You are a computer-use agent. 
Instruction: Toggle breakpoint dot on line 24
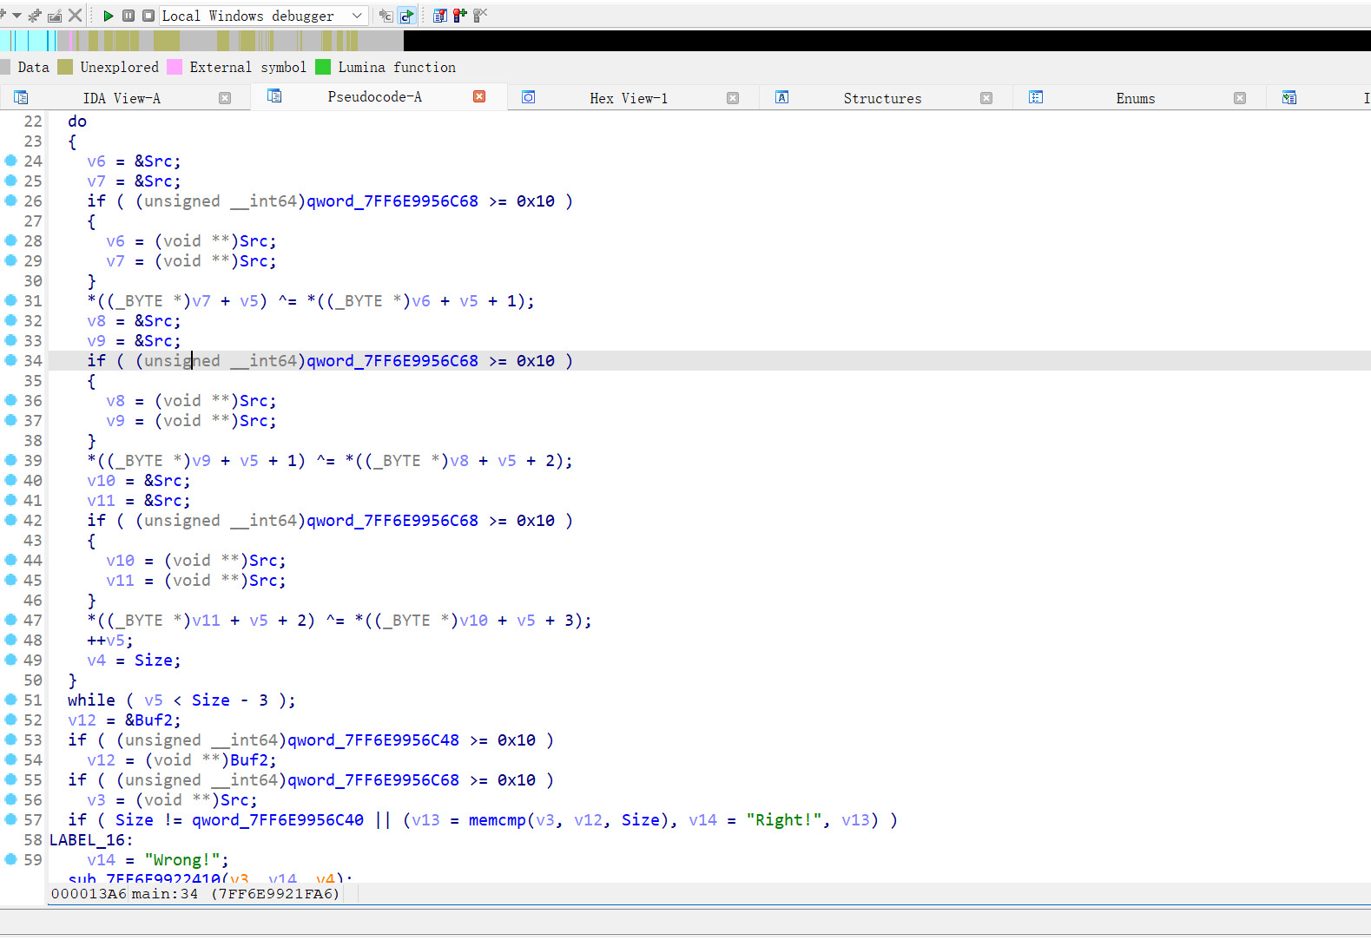pos(10,161)
